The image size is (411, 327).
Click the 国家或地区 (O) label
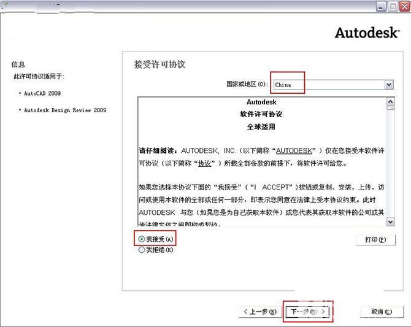click(247, 84)
